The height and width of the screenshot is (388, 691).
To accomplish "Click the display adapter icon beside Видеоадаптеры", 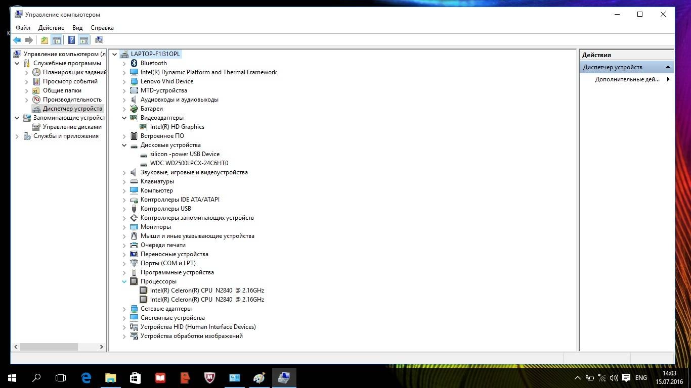I will (x=134, y=118).
